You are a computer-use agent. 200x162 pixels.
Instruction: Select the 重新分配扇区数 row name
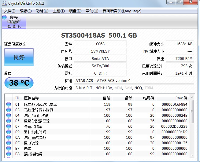tap(37, 121)
